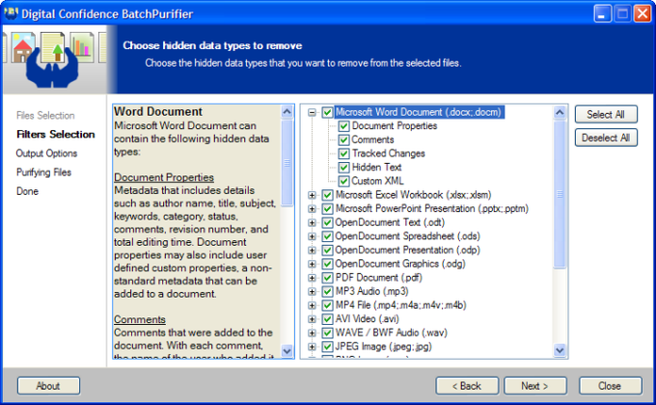Image resolution: width=656 pixels, height=405 pixels.
Task: Select the Tracked Changes item label
Action: [388, 153]
